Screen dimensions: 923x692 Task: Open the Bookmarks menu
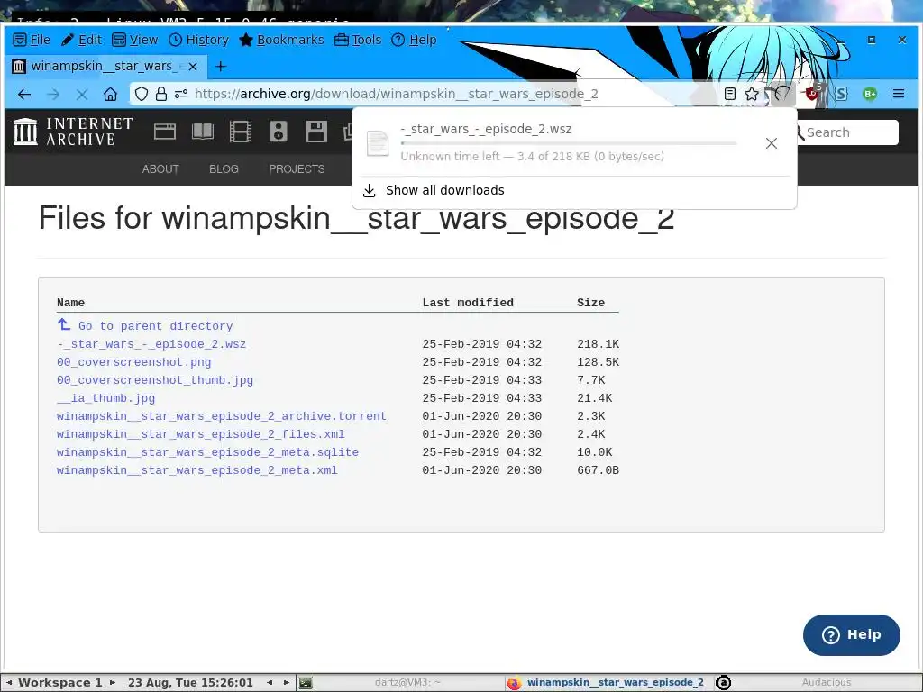pos(281,40)
